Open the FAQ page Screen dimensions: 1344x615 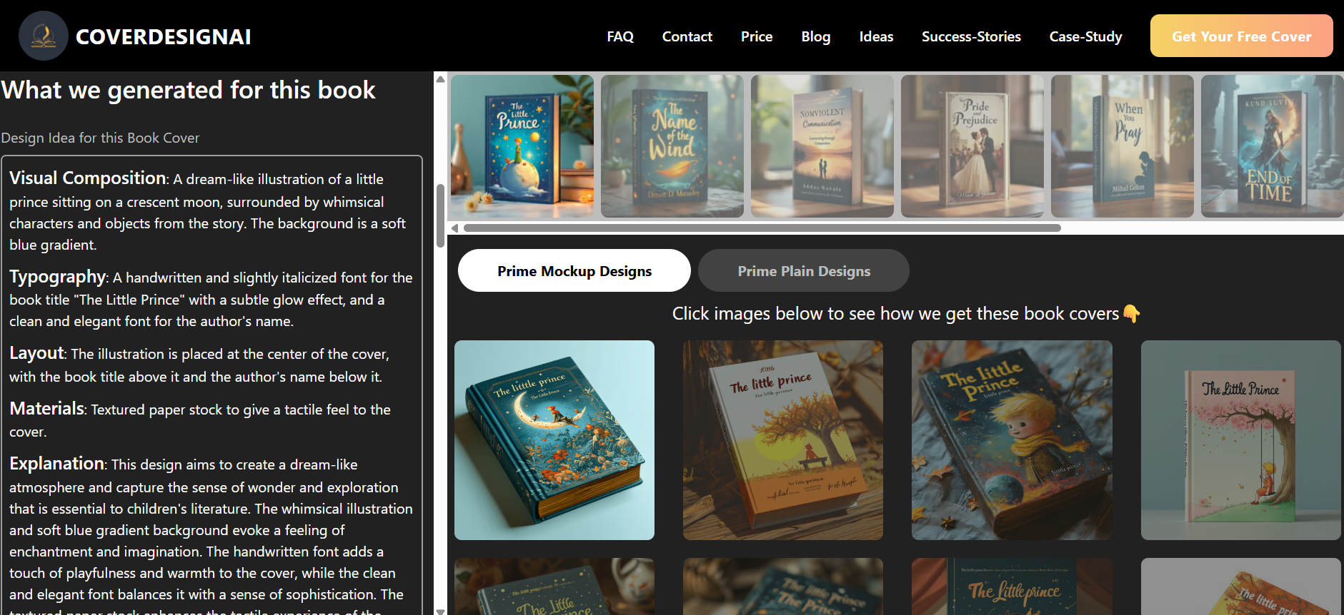[x=620, y=36]
